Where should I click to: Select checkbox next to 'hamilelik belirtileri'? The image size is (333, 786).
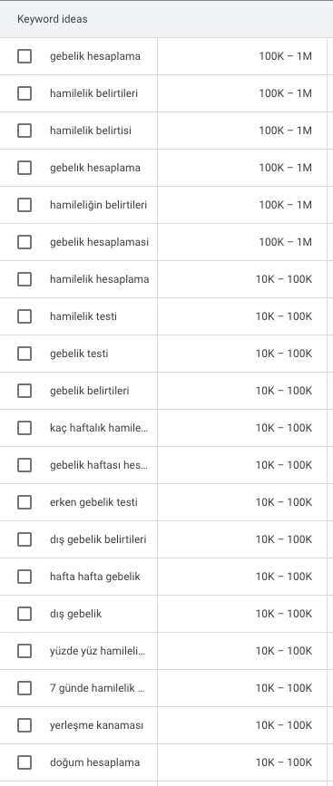click(x=24, y=93)
